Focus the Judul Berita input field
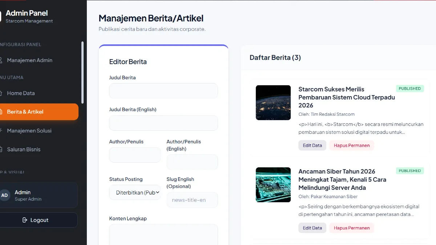 (163, 91)
